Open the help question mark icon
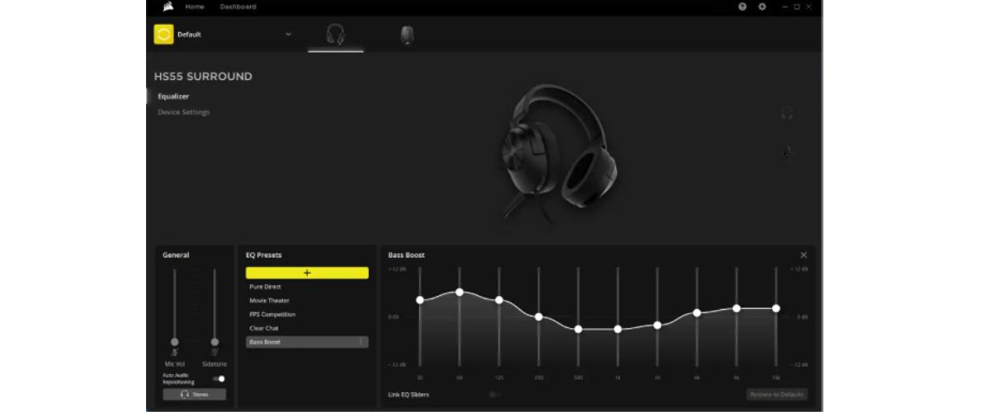 click(742, 7)
